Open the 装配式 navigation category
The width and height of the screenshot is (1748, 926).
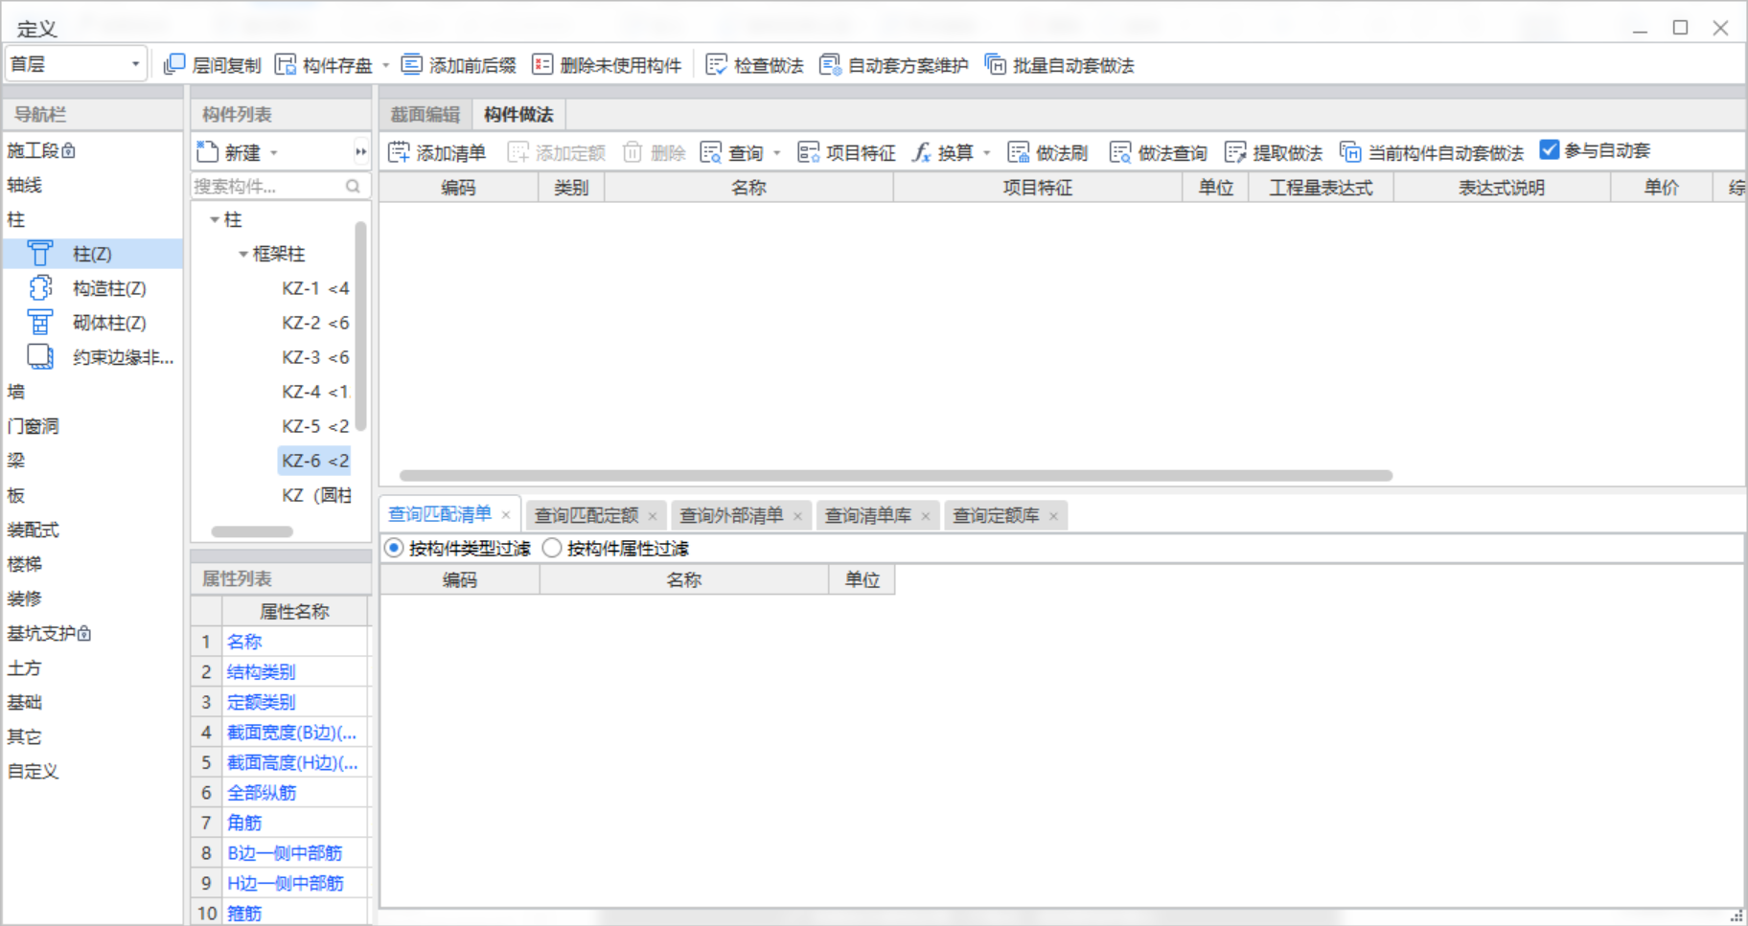click(x=33, y=530)
